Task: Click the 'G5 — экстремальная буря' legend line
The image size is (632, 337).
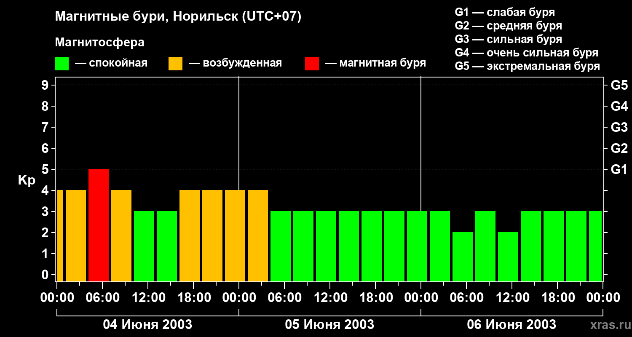Action: 527,66
